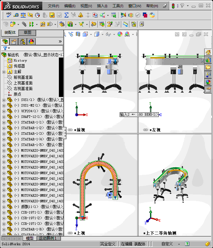This screenshot has height=248, width=213.
Task: Click the rebuild traffic light icon
Action: (173, 6)
